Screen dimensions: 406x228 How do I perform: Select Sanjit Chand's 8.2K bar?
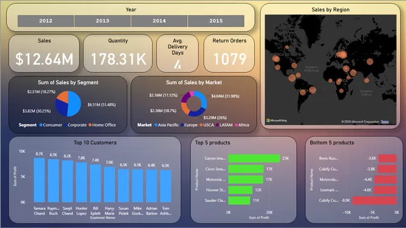pyautogui.click(x=67, y=181)
